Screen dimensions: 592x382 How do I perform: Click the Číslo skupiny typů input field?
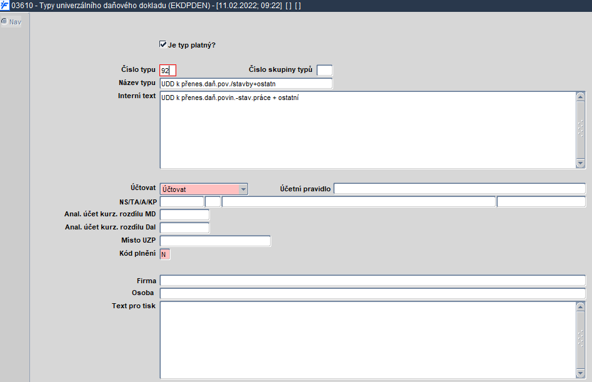(324, 70)
